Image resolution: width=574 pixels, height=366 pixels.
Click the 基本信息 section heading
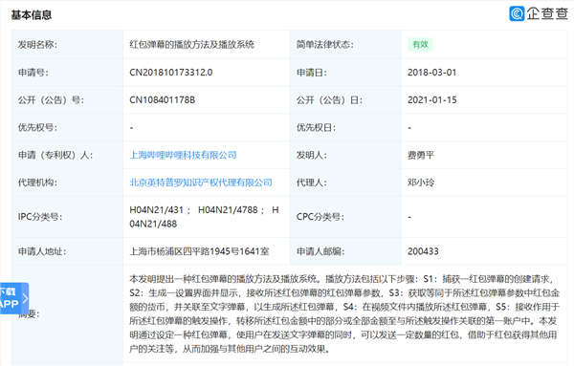pyautogui.click(x=32, y=15)
